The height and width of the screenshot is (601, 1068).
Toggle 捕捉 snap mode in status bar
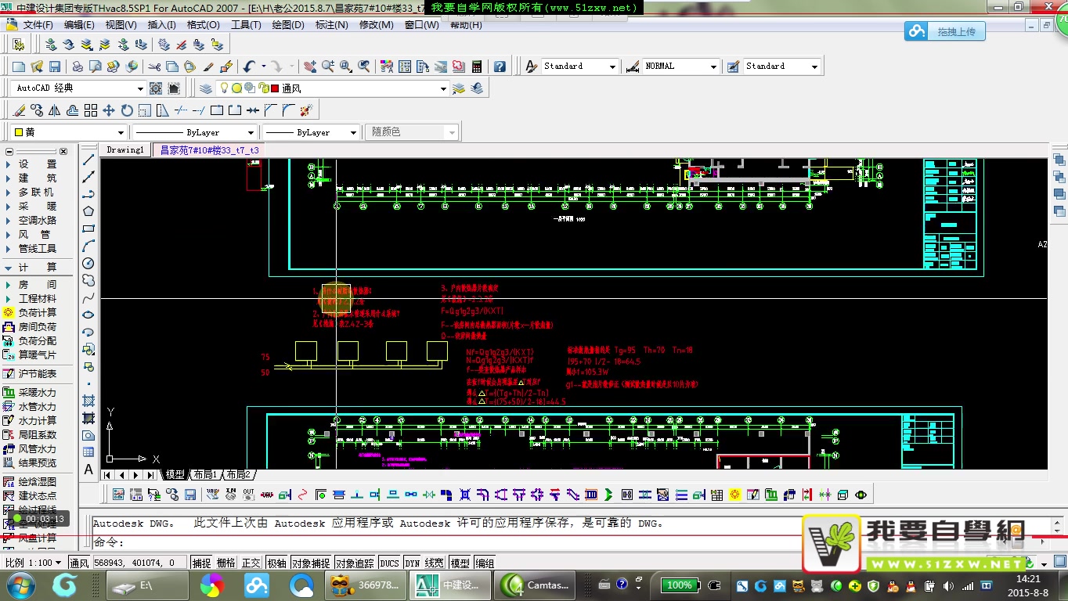(x=201, y=563)
